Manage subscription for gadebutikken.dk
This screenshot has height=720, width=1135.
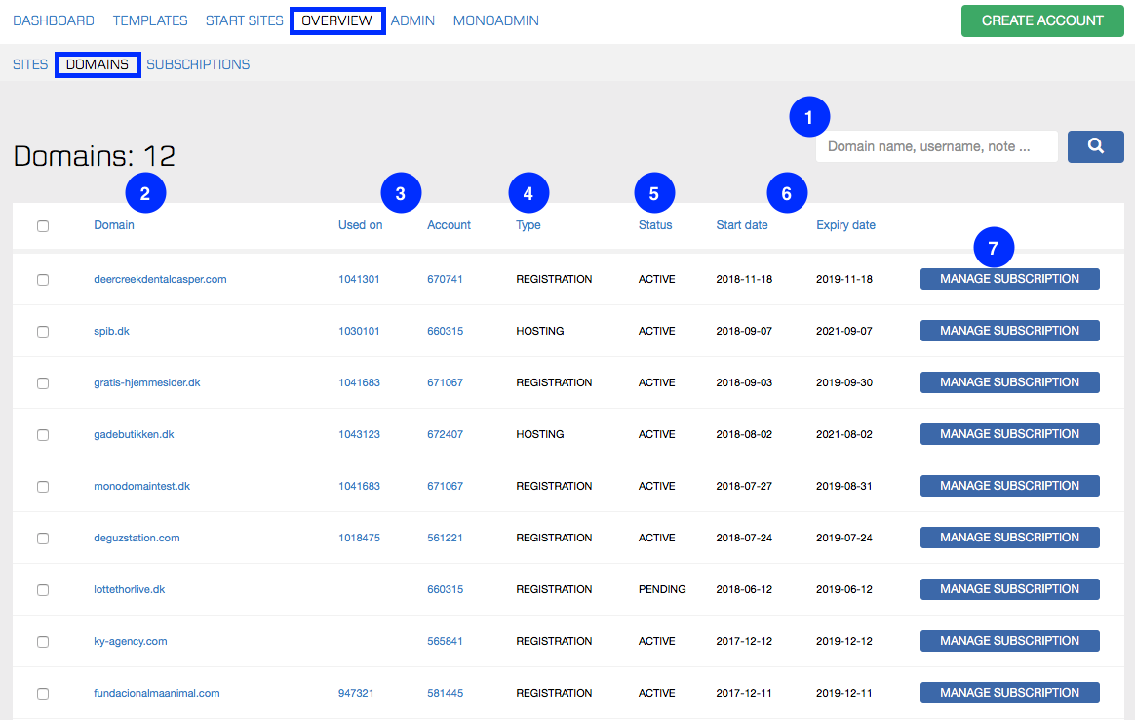[x=1010, y=434]
